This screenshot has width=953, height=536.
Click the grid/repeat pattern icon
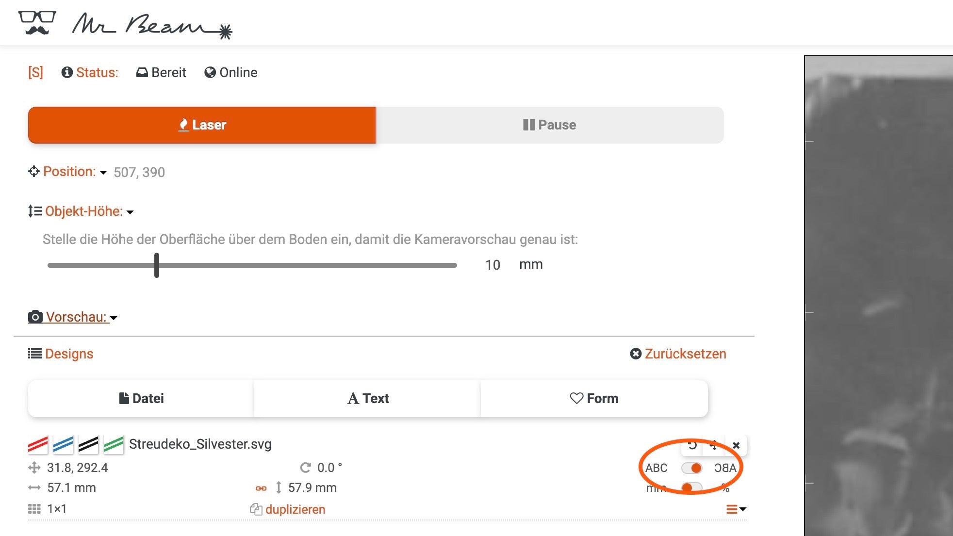[34, 509]
